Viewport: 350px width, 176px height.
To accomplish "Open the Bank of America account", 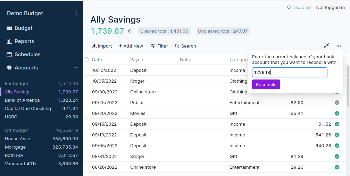I will pos(22,100).
